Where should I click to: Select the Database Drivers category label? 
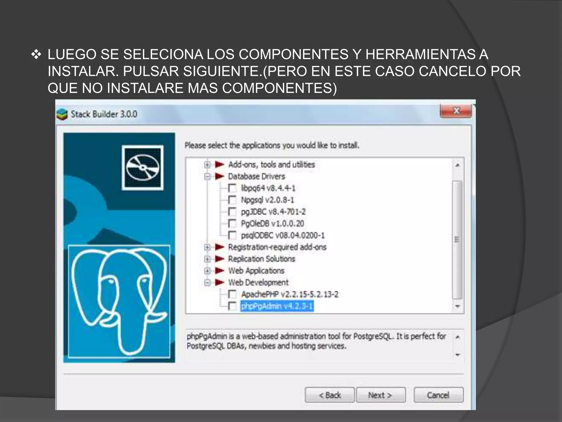point(257,176)
